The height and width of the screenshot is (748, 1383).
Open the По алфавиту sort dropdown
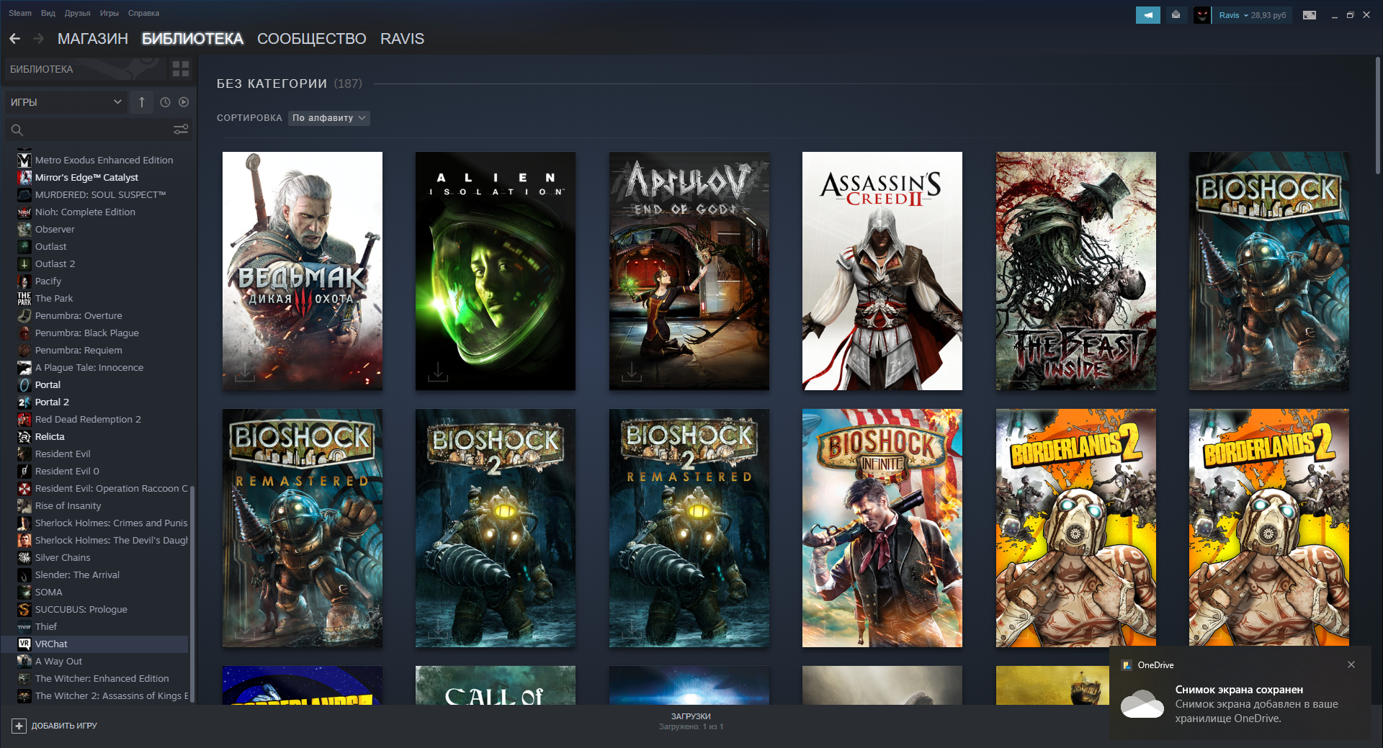coord(329,118)
